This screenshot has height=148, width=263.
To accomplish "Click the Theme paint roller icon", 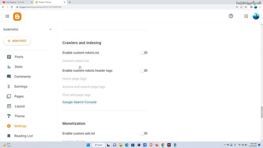I will (x=9, y=116).
